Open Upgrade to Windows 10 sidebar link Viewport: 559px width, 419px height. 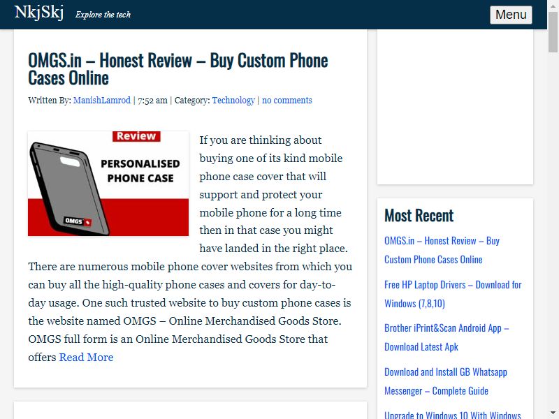453,415
